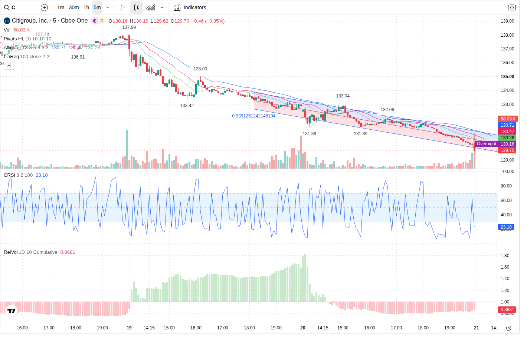
Task: Click the 133.42 pivot low label
Action: pyautogui.click(x=187, y=106)
